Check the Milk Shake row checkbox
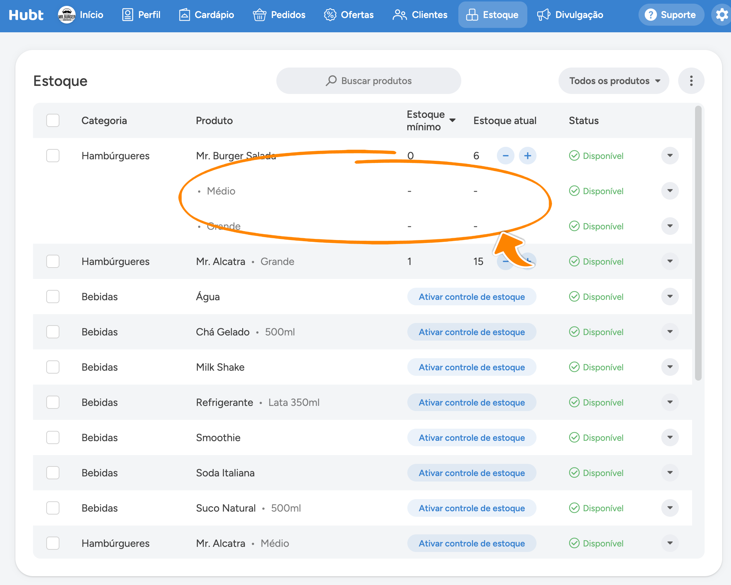This screenshot has width=731, height=585. (x=53, y=367)
